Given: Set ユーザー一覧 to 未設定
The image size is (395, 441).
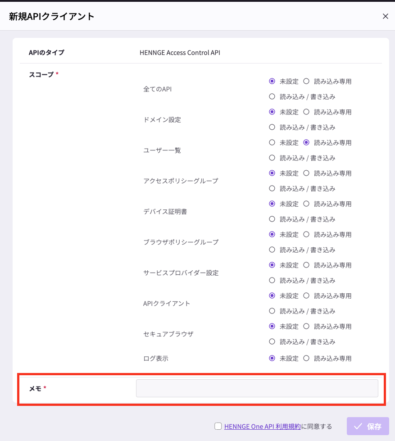Looking at the screenshot, I should coord(272,143).
